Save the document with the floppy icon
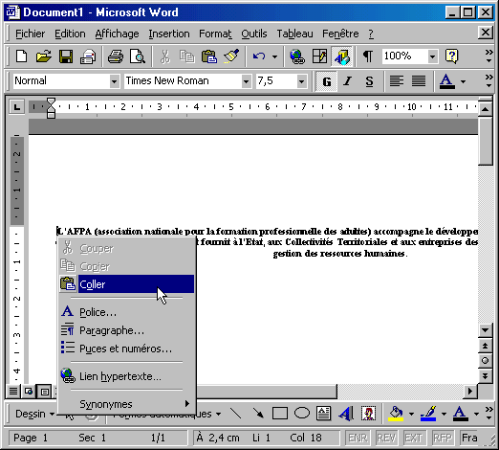The height and width of the screenshot is (450, 499). click(x=66, y=56)
